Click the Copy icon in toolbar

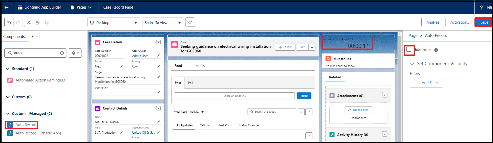pos(38,23)
